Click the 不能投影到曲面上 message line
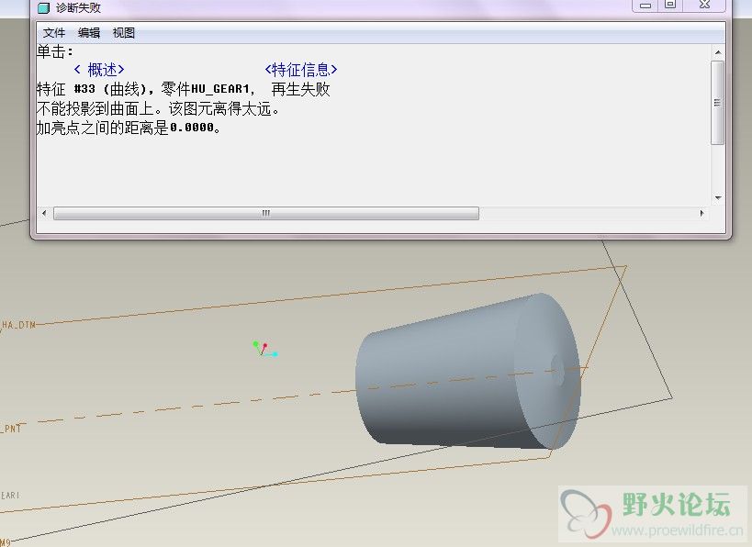Screen dimensions: 752x547 (157, 109)
